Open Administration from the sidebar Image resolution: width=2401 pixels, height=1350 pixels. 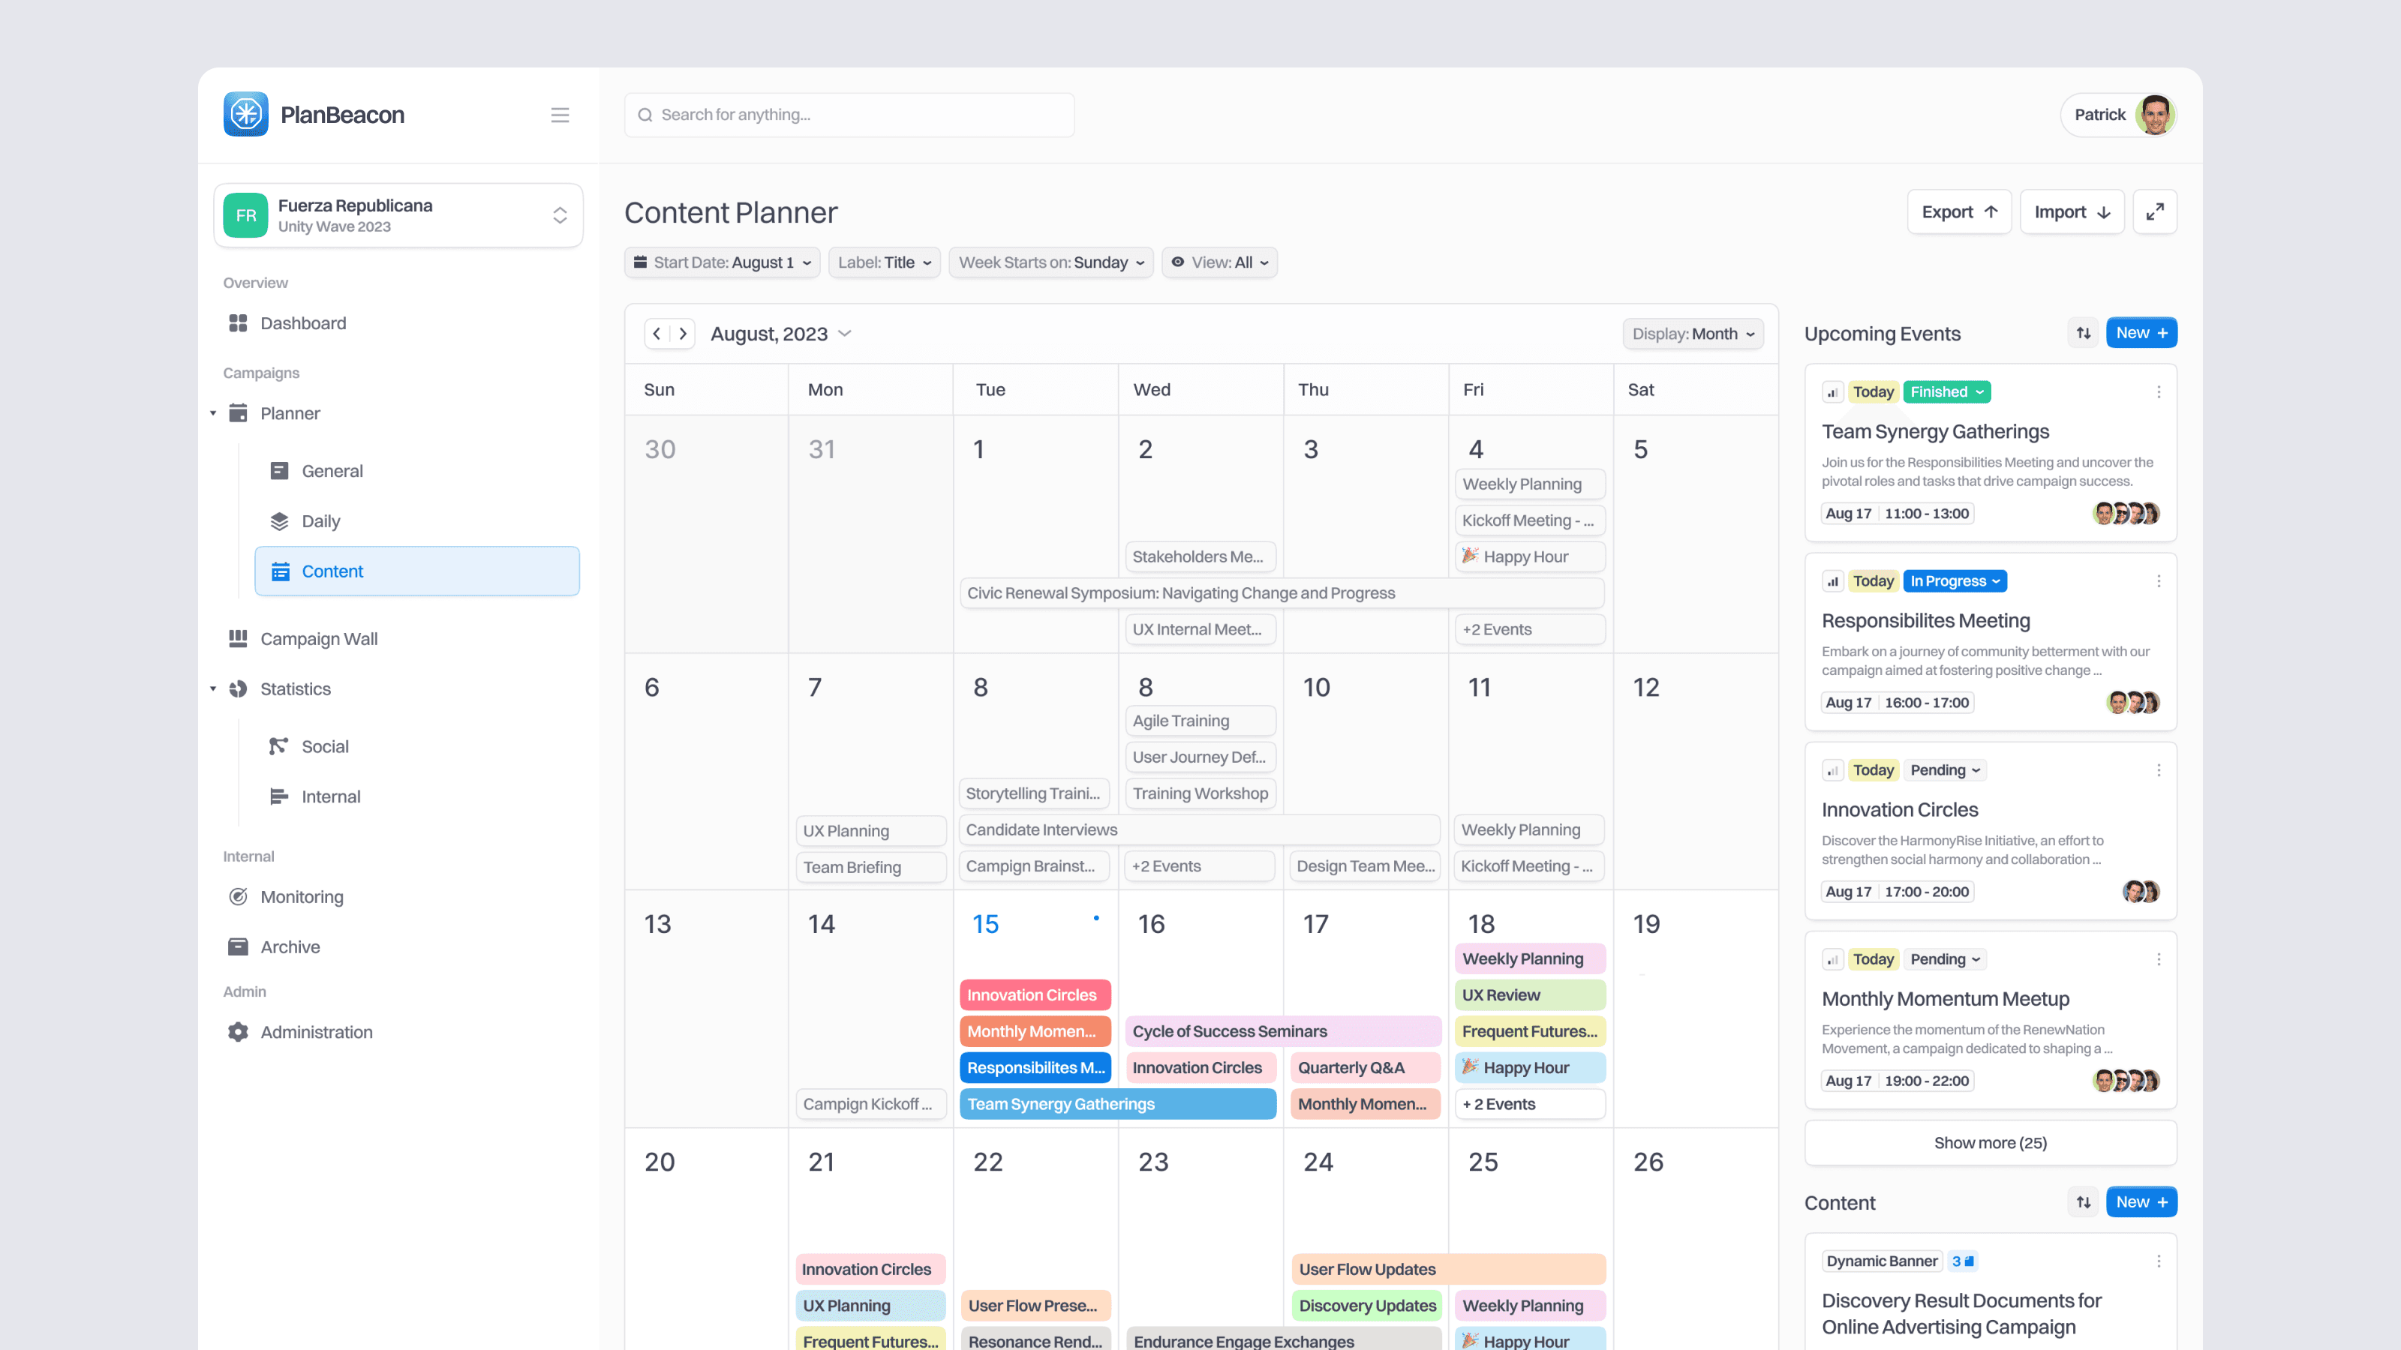coord(317,1031)
